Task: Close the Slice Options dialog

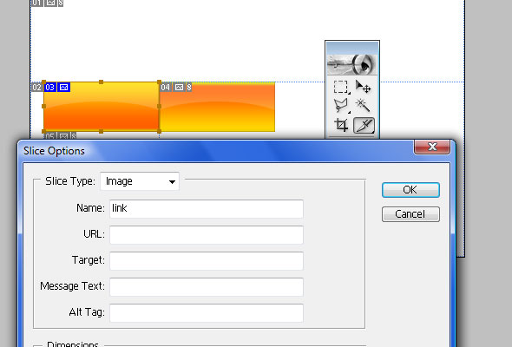Action: tap(432, 147)
